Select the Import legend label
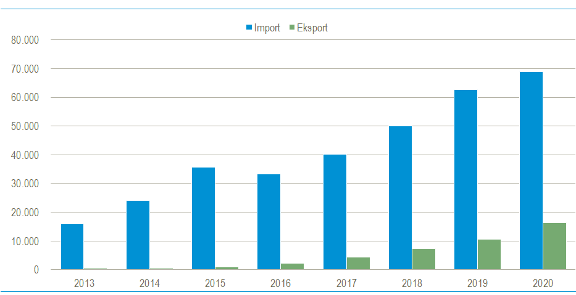 267,28
